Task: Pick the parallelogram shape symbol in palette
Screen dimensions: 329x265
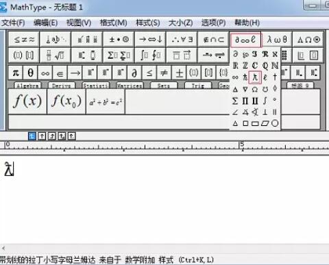Action: click(x=265, y=123)
